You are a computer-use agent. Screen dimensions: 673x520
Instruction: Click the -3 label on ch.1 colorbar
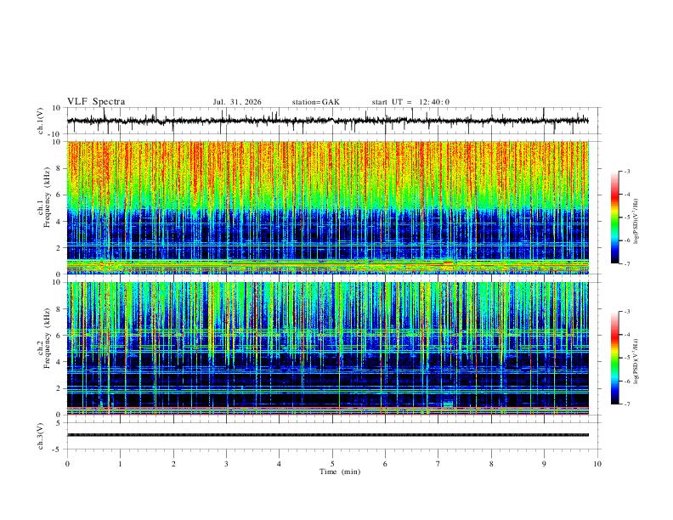tap(627, 171)
